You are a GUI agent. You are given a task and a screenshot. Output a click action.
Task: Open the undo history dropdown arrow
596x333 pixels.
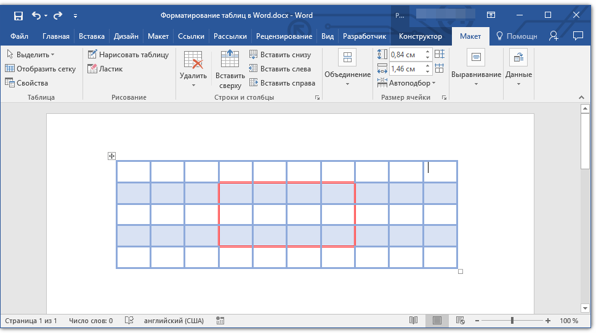(46, 15)
